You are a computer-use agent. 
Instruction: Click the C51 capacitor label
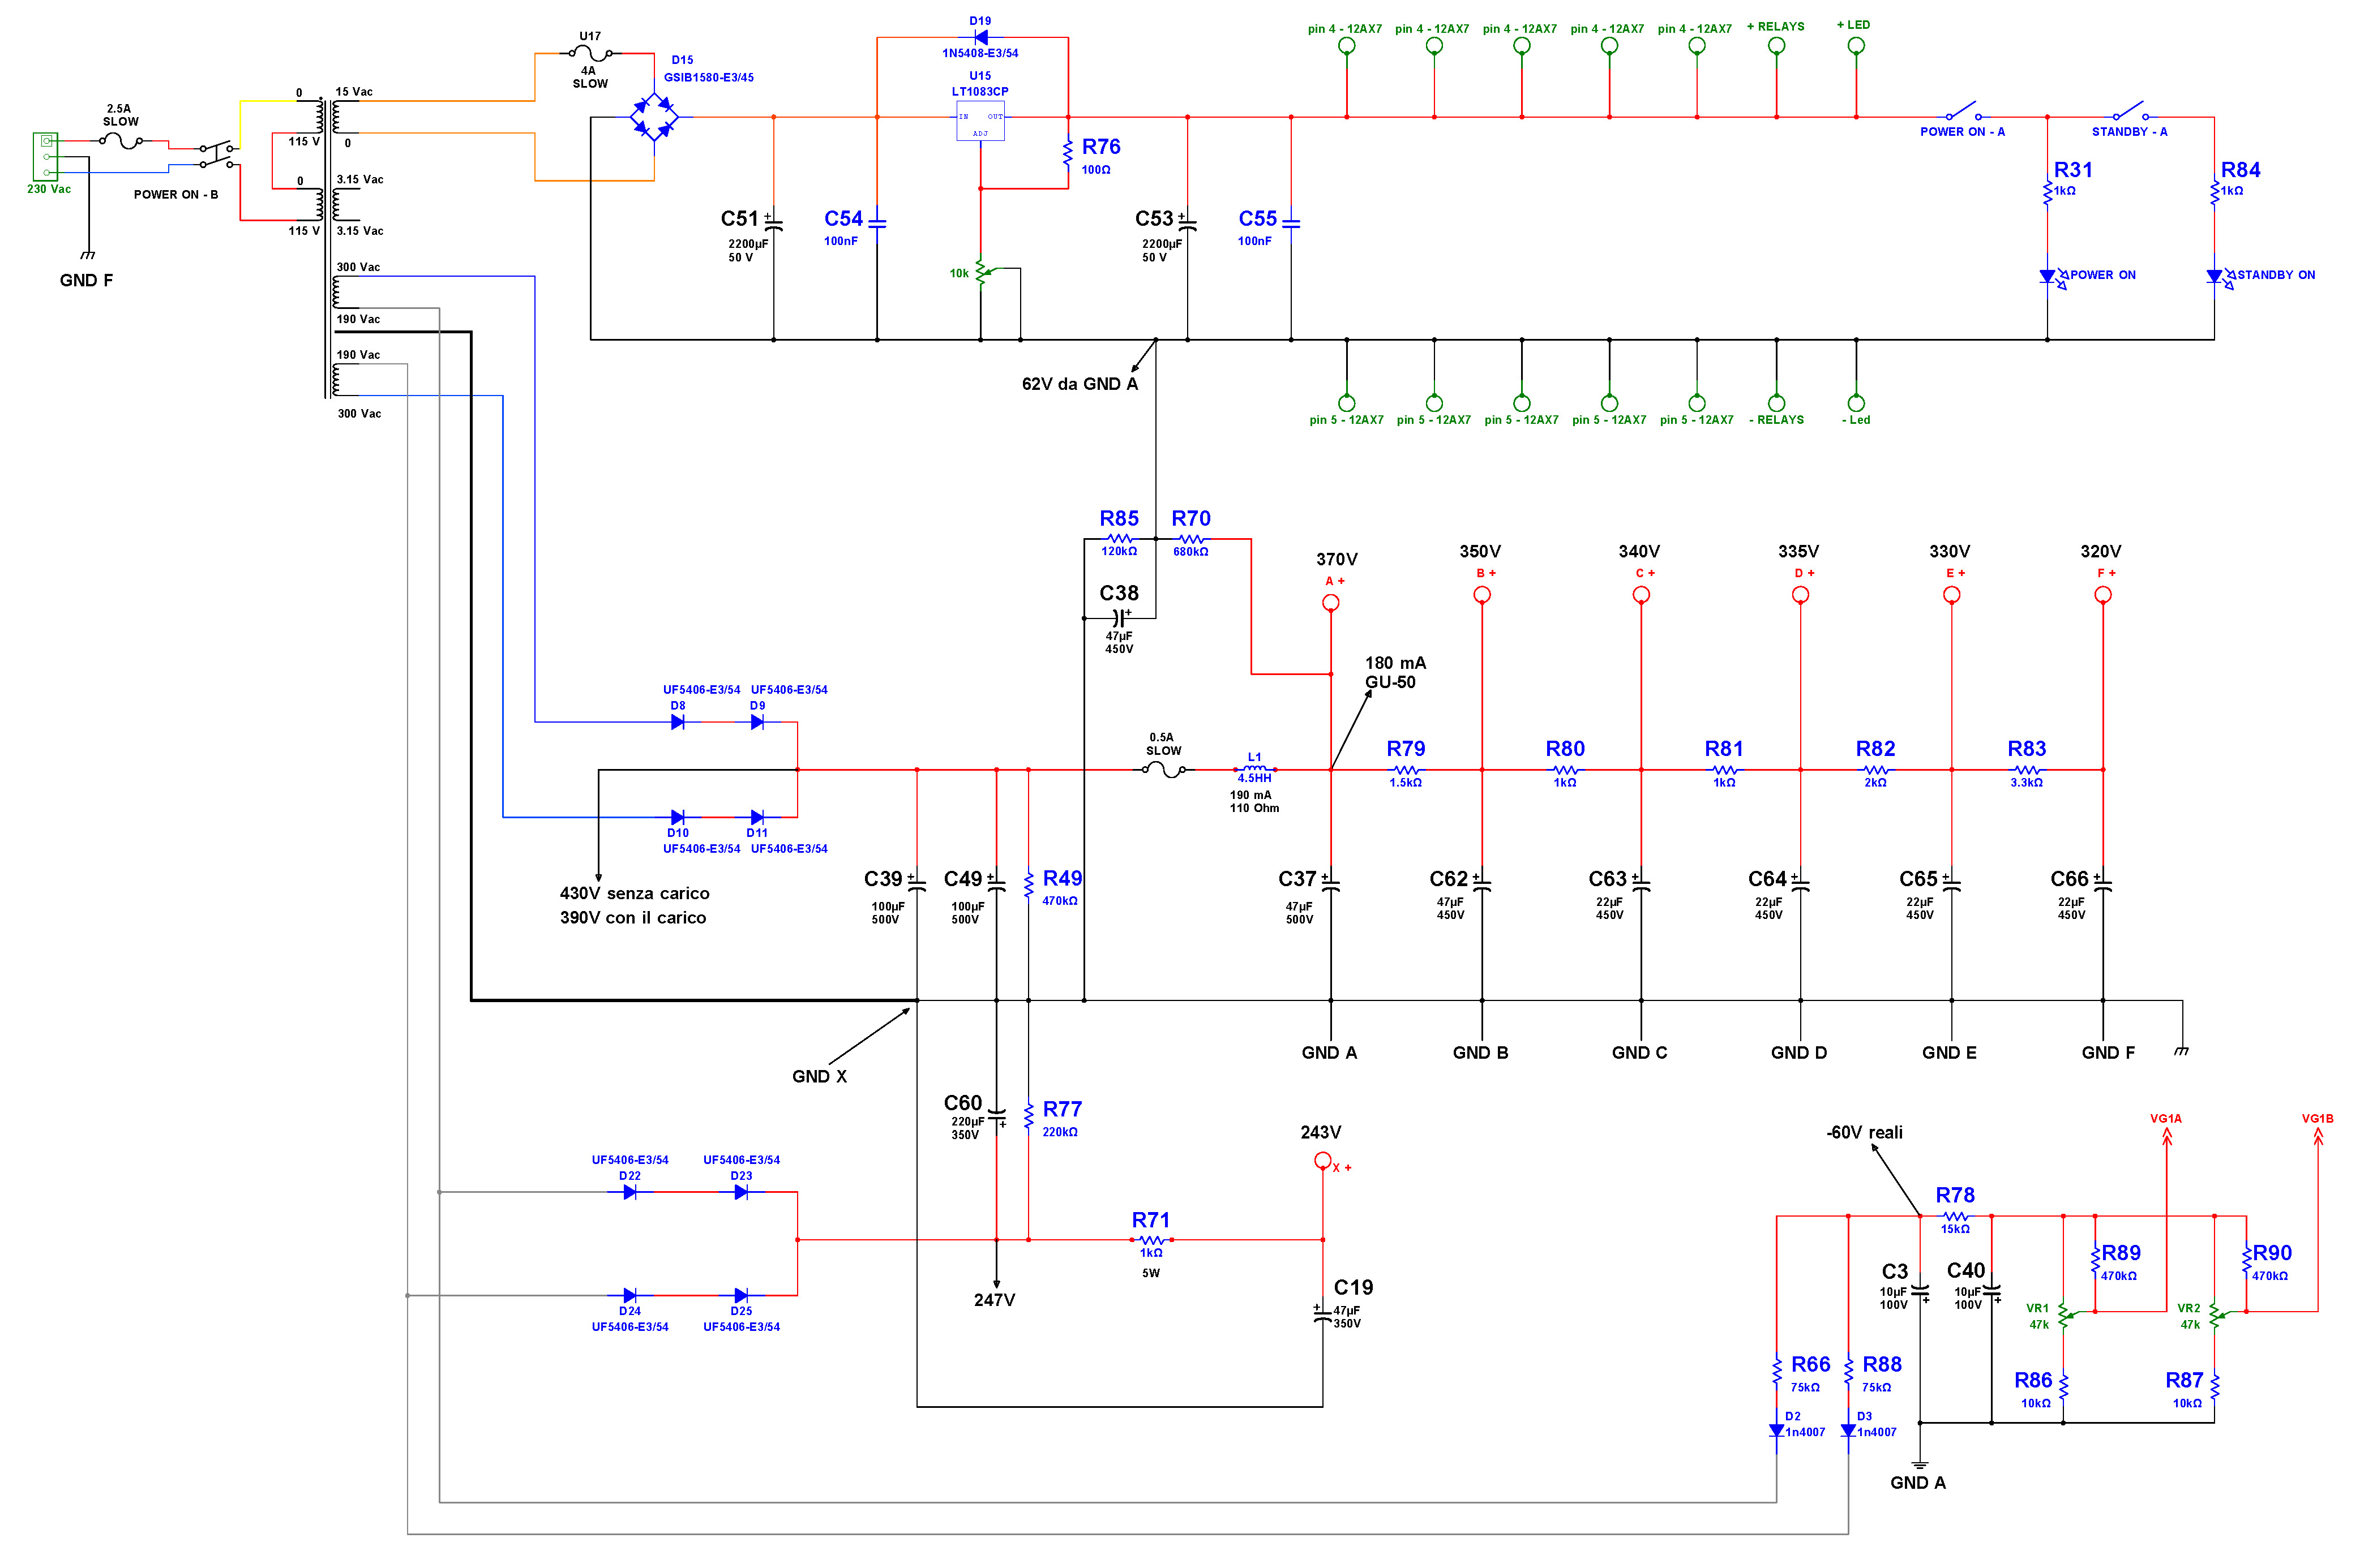pos(739,218)
